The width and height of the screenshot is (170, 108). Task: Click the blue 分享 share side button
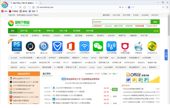click(x=166, y=55)
